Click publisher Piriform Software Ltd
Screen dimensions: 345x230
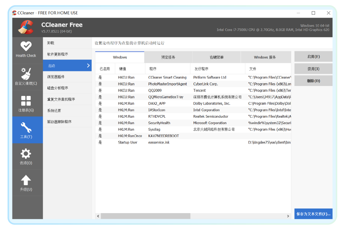210,77
